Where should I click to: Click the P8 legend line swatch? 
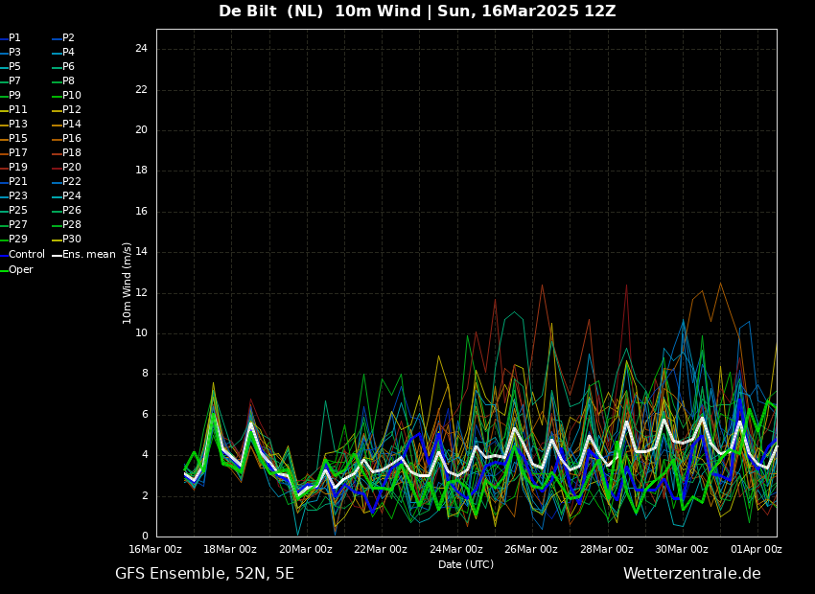click(x=56, y=82)
